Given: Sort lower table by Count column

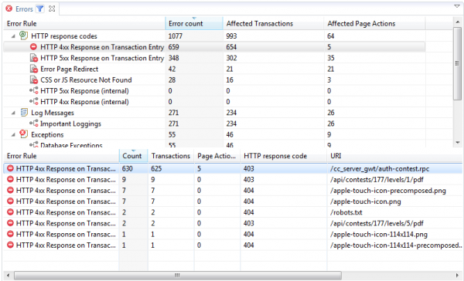Looking at the screenshot, I should pyautogui.click(x=133, y=156).
